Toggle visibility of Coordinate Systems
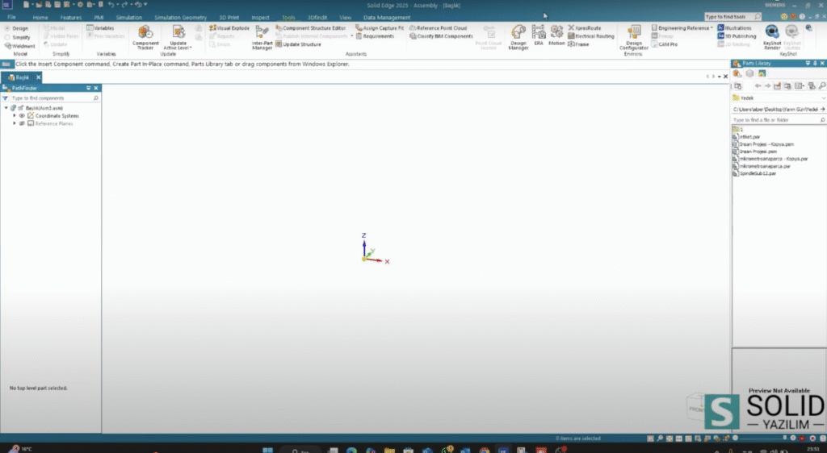This screenshot has width=827, height=453. tap(22, 116)
